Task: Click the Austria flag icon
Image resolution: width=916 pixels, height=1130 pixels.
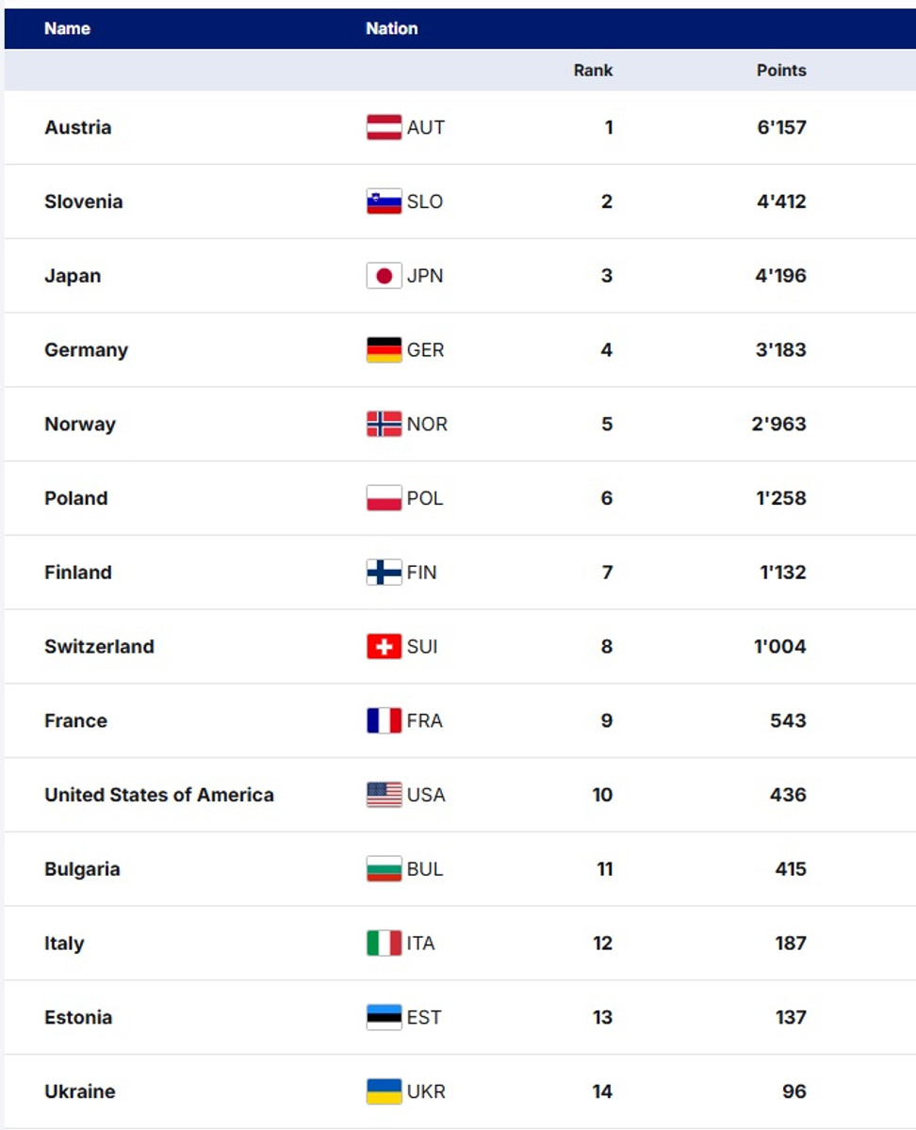Action: [384, 127]
